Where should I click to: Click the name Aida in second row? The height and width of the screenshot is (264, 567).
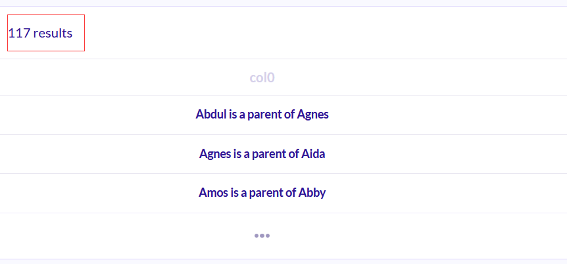pyautogui.click(x=313, y=154)
